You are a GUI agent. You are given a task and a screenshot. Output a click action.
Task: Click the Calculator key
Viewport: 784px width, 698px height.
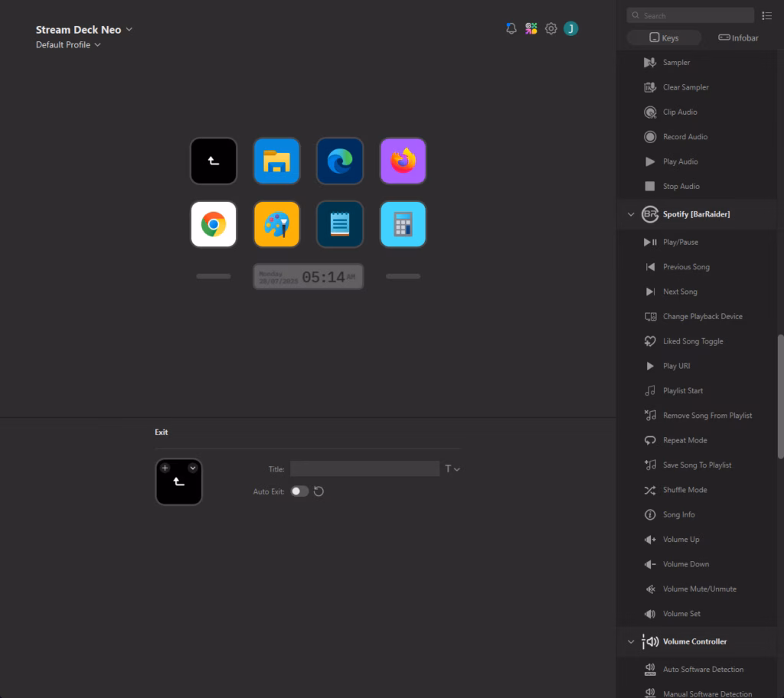click(x=403, y=224)
